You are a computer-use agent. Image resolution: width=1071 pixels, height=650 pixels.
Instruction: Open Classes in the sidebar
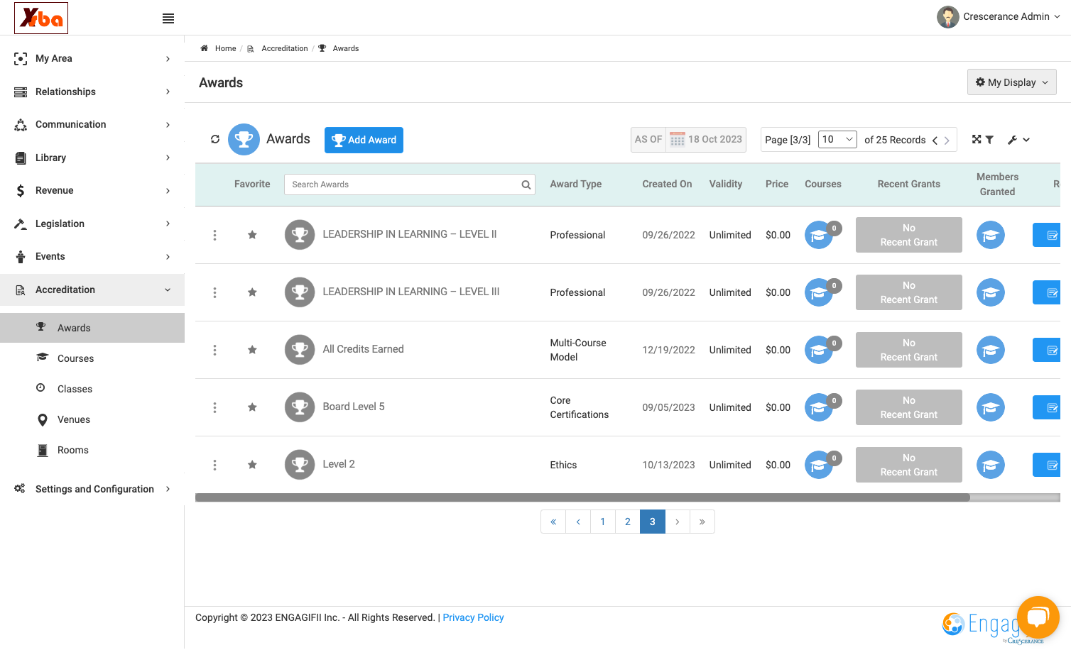[x=75, y=389]
